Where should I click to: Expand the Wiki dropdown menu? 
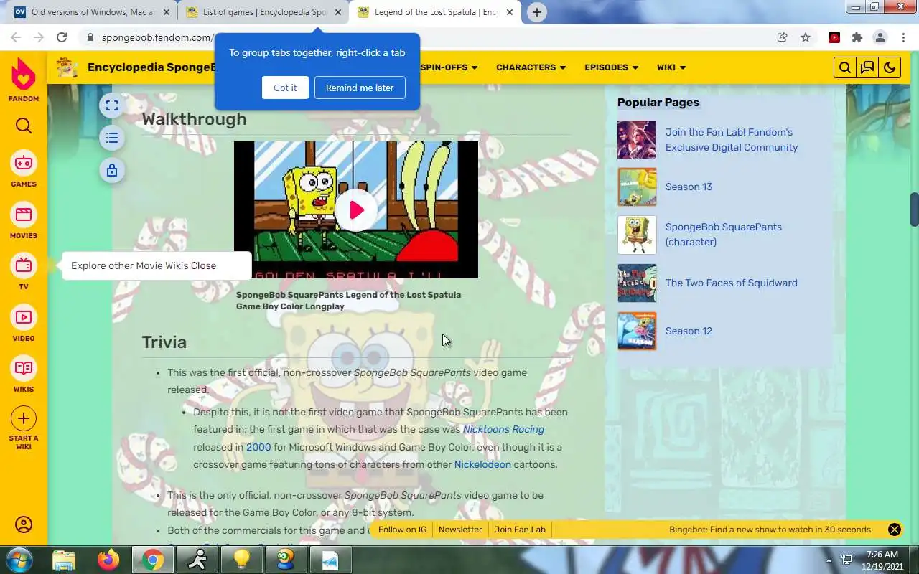[x=671, y=67]
